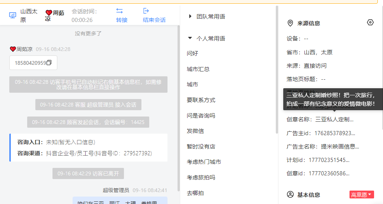Choose the 考虑热门城市 quick phrase
383x204 pixels.
[204, 162]
